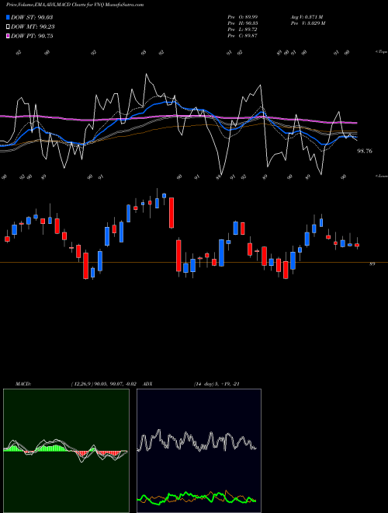Click the 'ADX' panel label

point(148,384)
